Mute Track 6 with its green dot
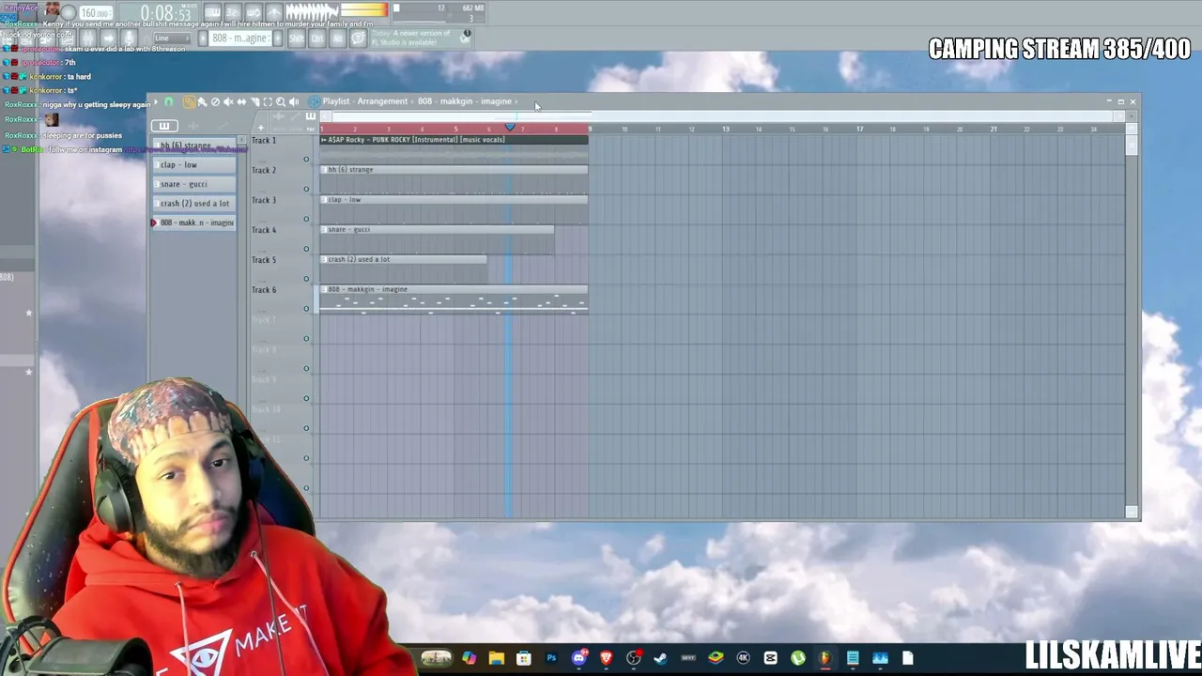Viewport: 1202px width, 676px height. tap(306, 309)
